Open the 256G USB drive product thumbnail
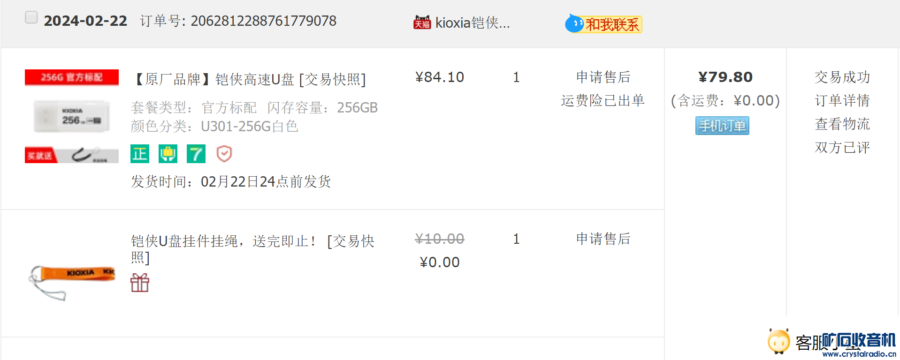The width and height of the screenshot is (900, 360). point(72,116)
